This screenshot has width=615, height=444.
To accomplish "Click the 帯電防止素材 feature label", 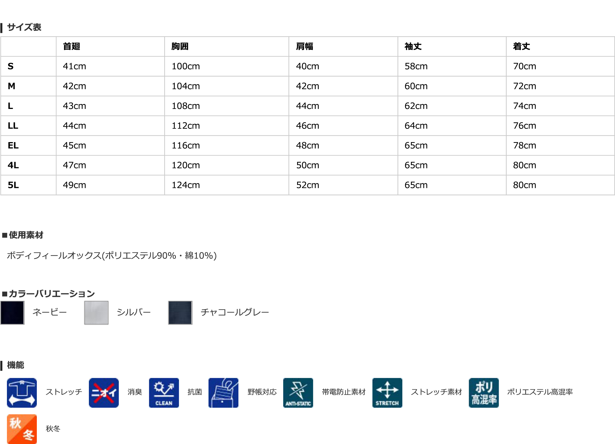I will pos(344,392).
